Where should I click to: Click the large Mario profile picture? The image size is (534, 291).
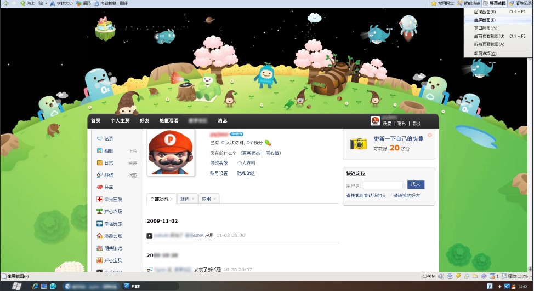[x=171, y=152]
